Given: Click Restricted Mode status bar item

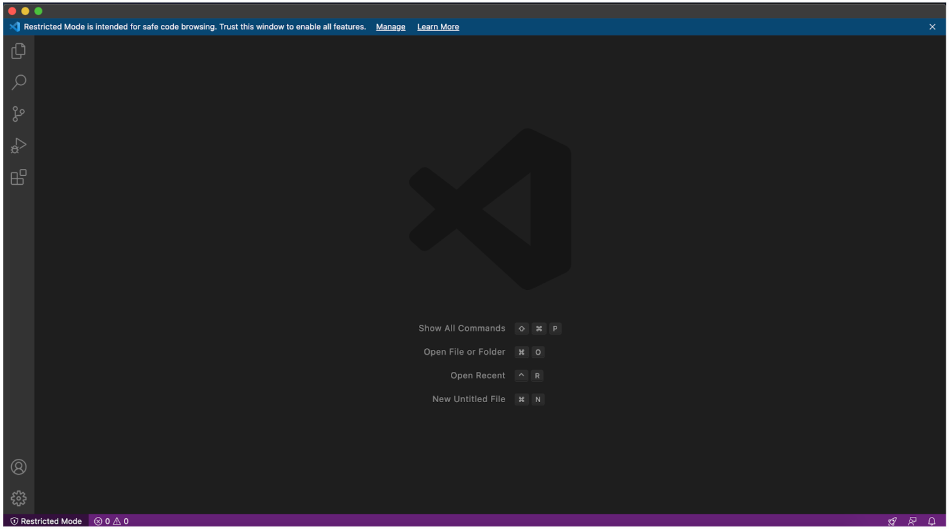Looking at the screenshot, I should click(46, 521).
